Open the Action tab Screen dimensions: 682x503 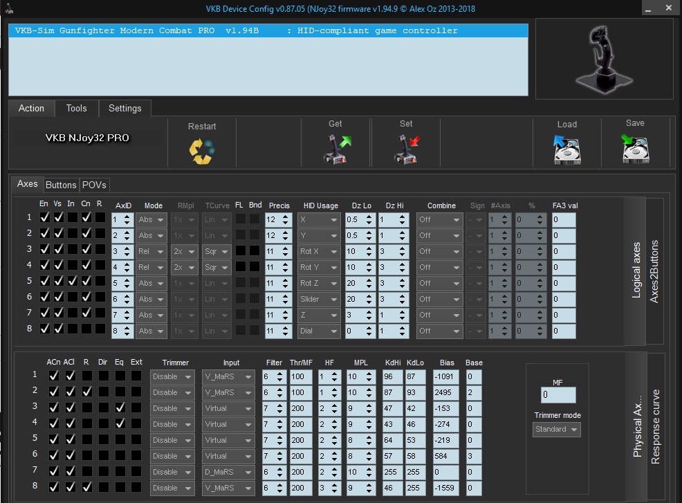click(31, 109)
